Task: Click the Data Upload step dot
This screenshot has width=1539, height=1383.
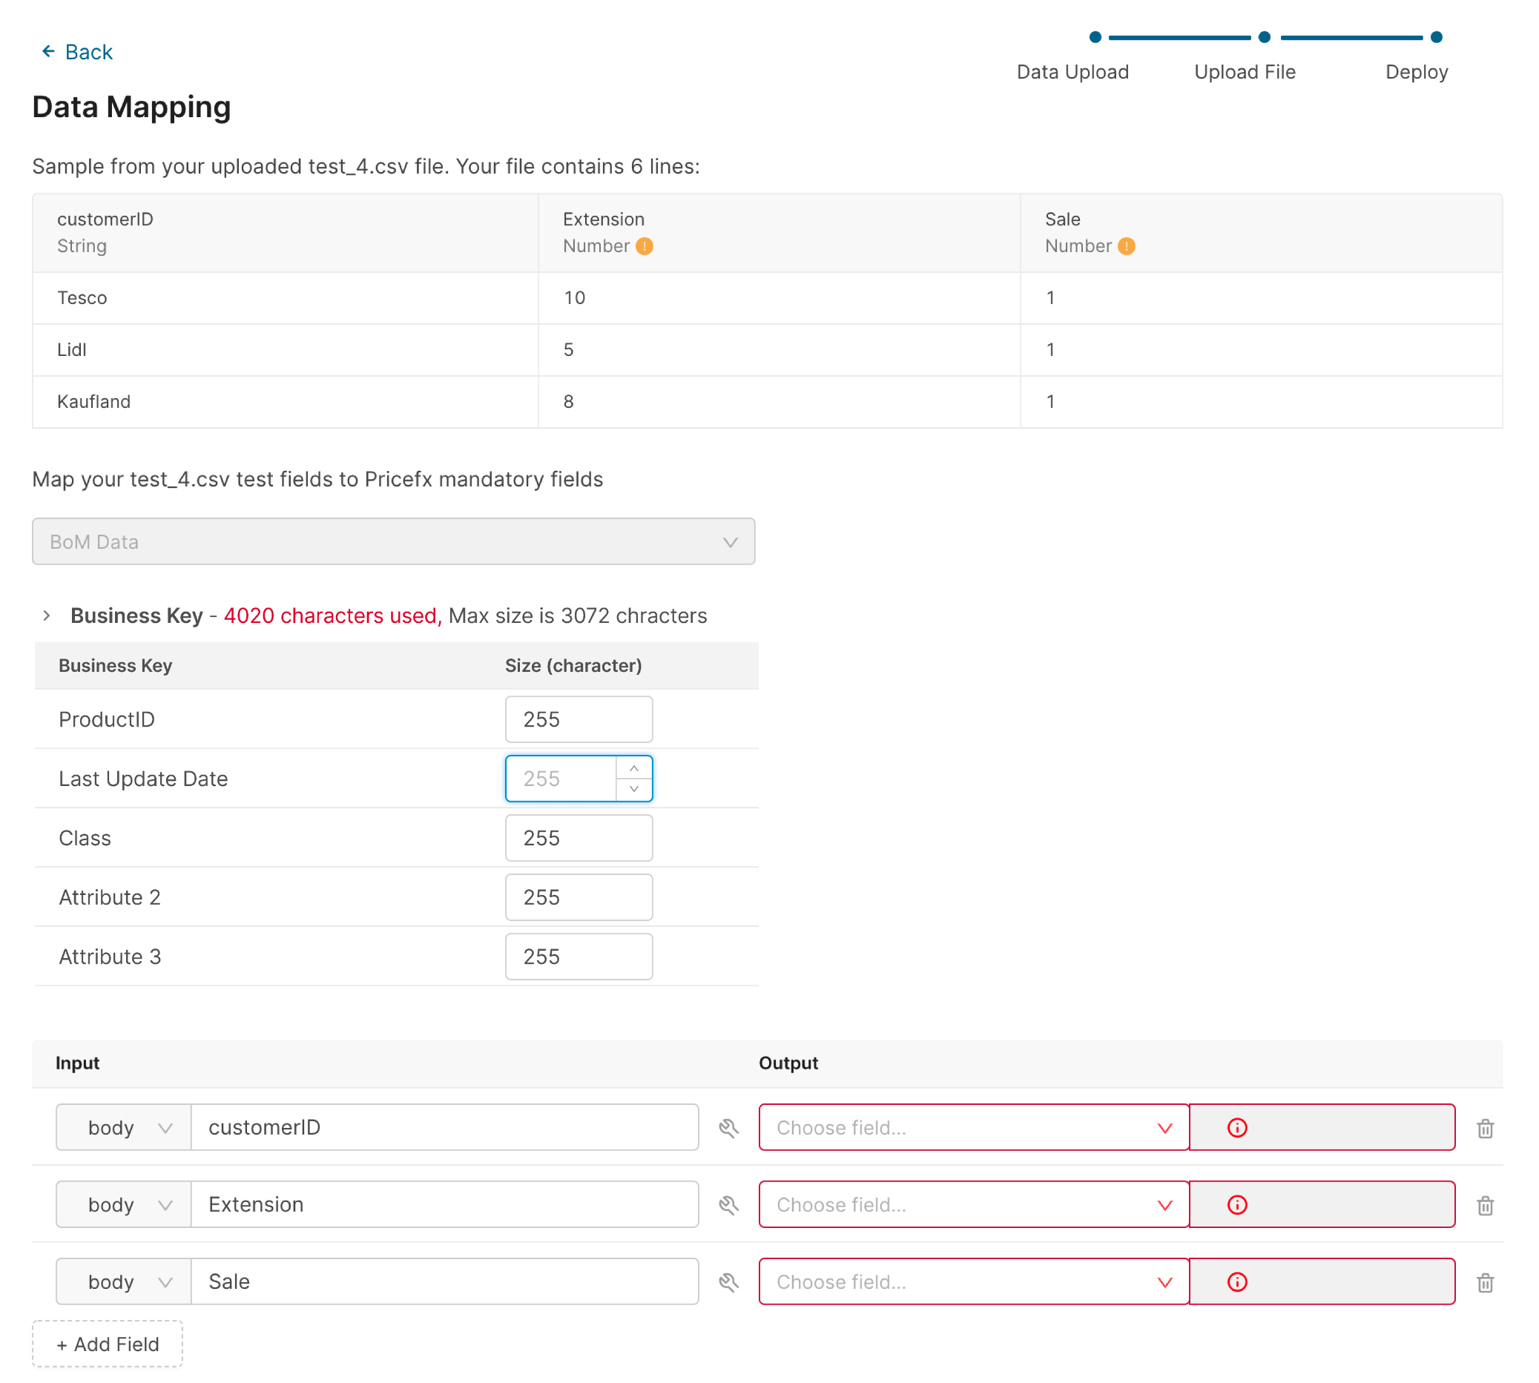Action: click(x=1095, y=37)
